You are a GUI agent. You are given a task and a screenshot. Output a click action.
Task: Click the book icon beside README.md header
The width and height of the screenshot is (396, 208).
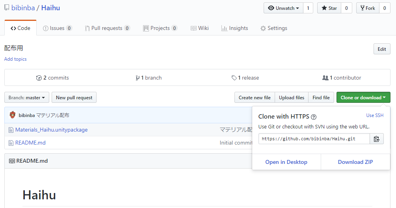click(x=12, y=161)
